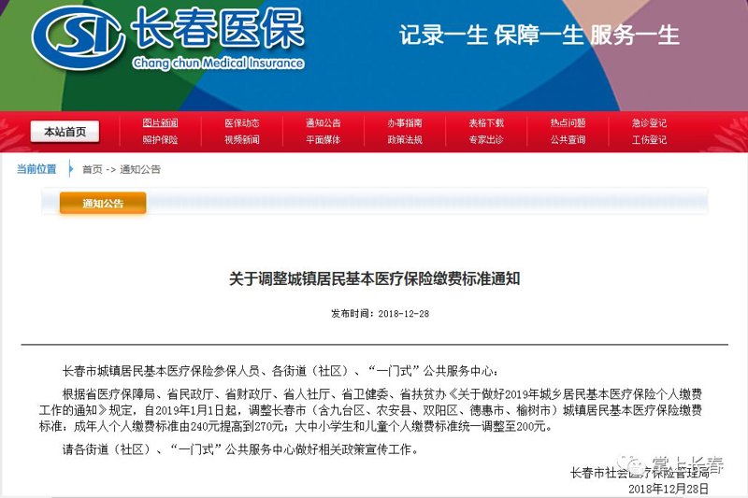The height and width of the screenshot is (498, 748).
Task: Click the 发布时间: 2018-12-28 text
Action: coord(381,314)
